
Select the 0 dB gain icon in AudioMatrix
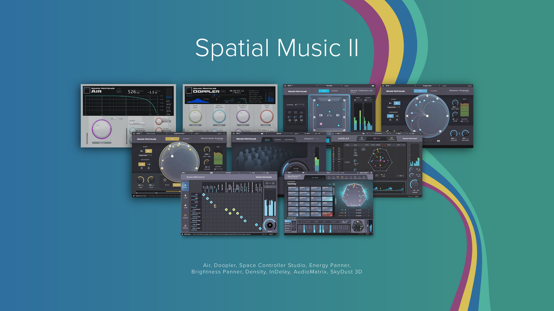[x=185, y=186]
